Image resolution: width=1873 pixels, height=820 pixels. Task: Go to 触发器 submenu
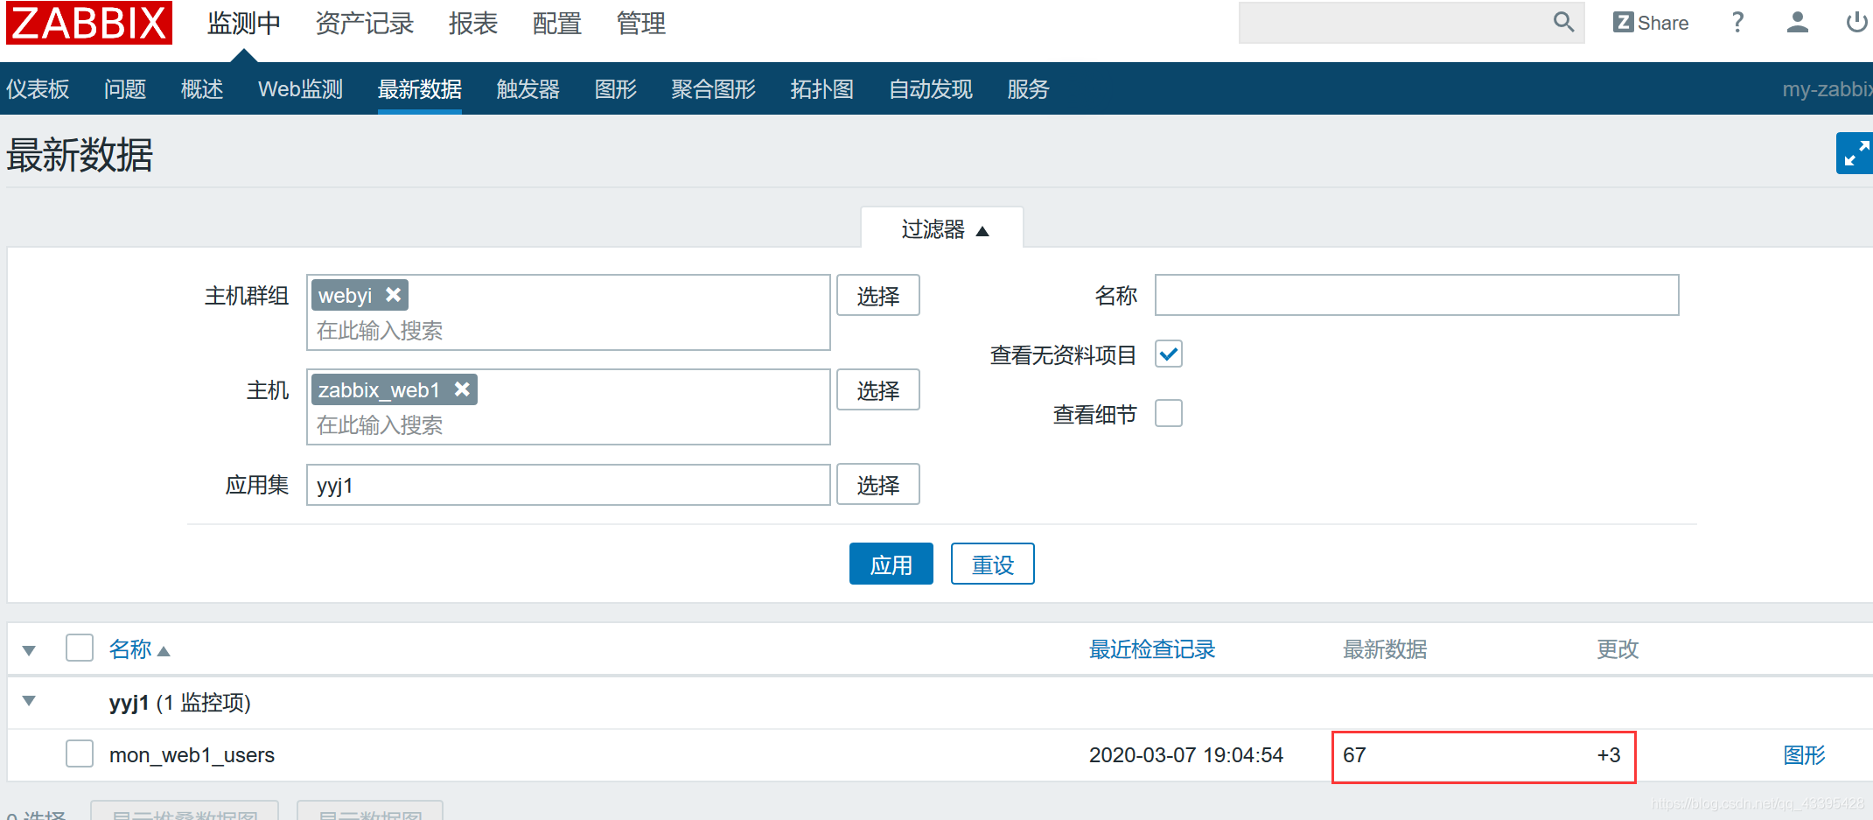pos(528,89)
